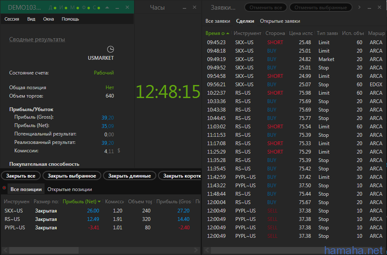Viewport: 387px width, 255px height.
Task: Switch to the Сделки tab
Action: [245, 21]
